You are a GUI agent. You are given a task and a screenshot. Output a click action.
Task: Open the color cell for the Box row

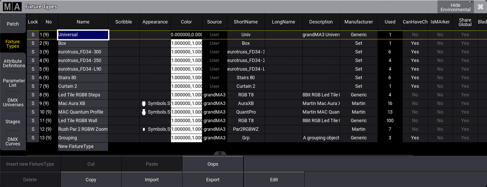coord(186,43)
